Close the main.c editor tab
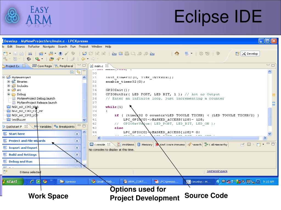Viewport: 281px width, 210px height. pyautogui.click(x=107, y=66)
